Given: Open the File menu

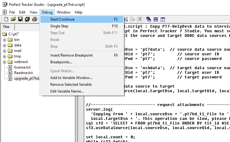Looking at the screenshot, I should click(12, 12).
